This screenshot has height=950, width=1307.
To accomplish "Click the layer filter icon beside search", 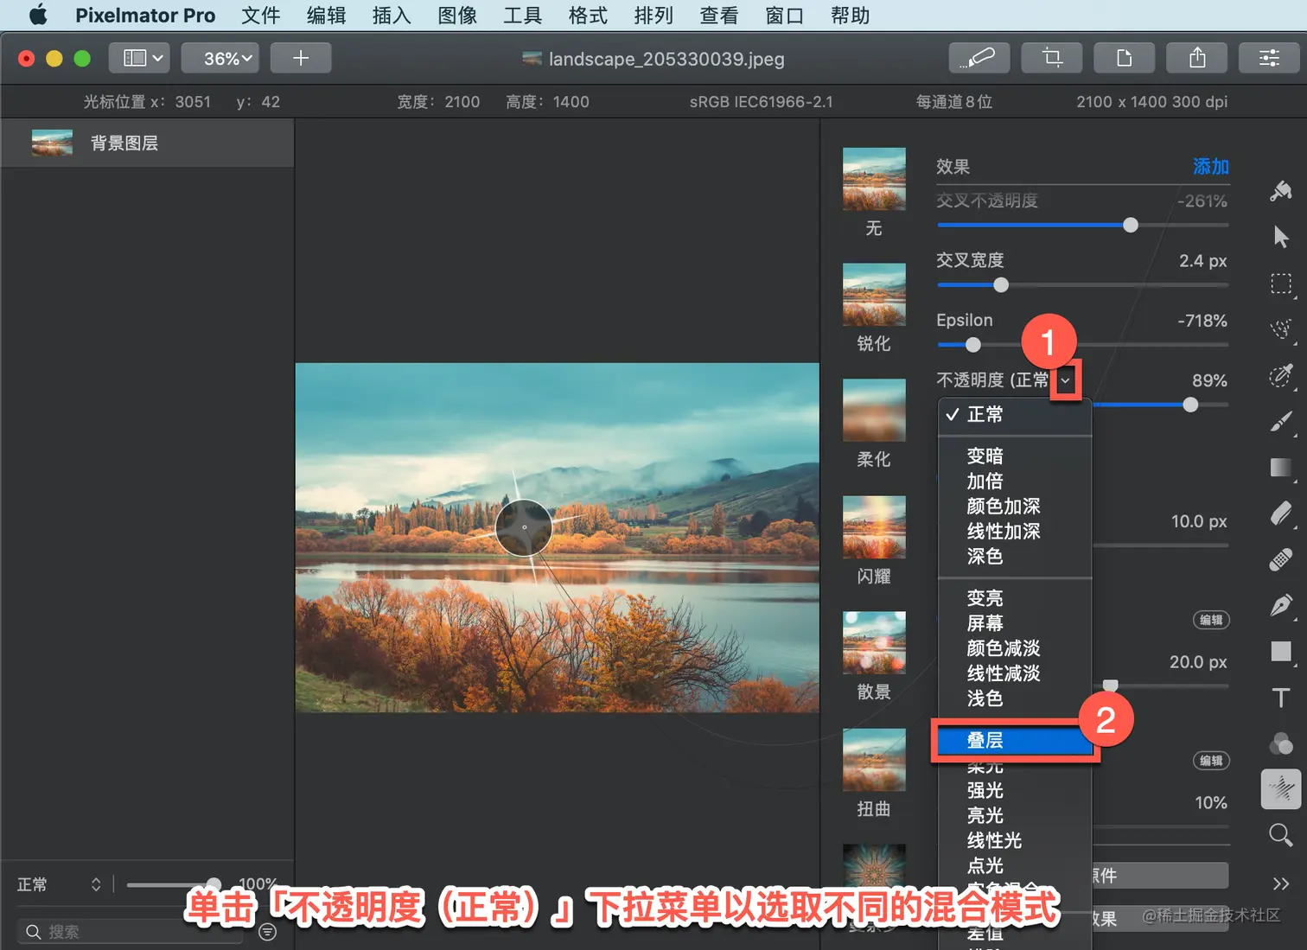I will (x=268, y=932).
